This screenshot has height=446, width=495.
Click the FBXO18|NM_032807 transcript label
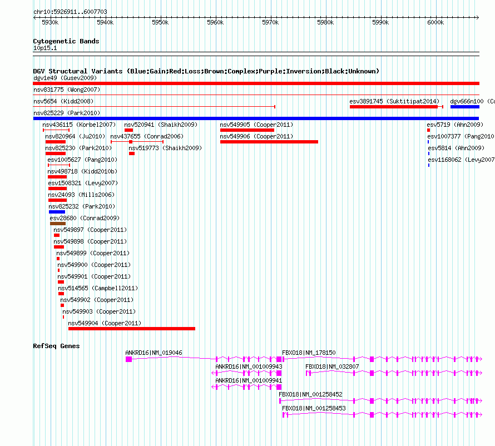click(332, 366)
